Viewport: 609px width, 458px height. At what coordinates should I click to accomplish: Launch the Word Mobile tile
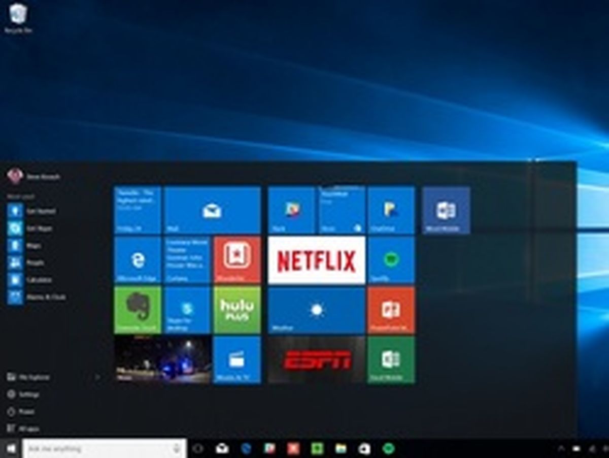pyautogui.click(x=446, y=210)
